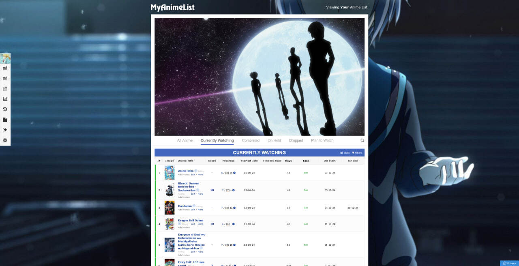The width and height of the screenshot is (519, 266).
Task: Click More in the Bleach row
Action: [x=200, y=194]
